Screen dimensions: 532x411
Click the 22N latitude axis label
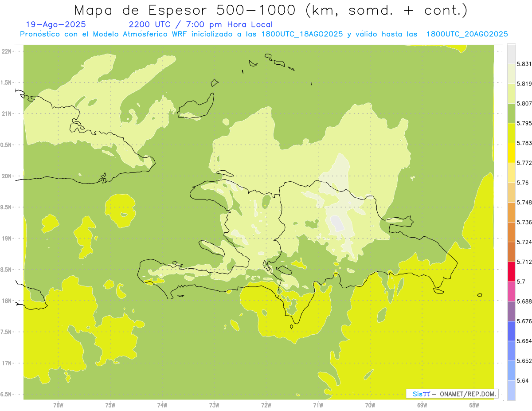pos(7,51)
